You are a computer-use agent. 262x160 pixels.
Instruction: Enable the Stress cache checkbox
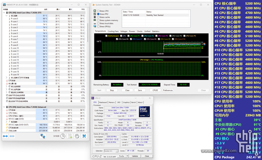(98, 17)
